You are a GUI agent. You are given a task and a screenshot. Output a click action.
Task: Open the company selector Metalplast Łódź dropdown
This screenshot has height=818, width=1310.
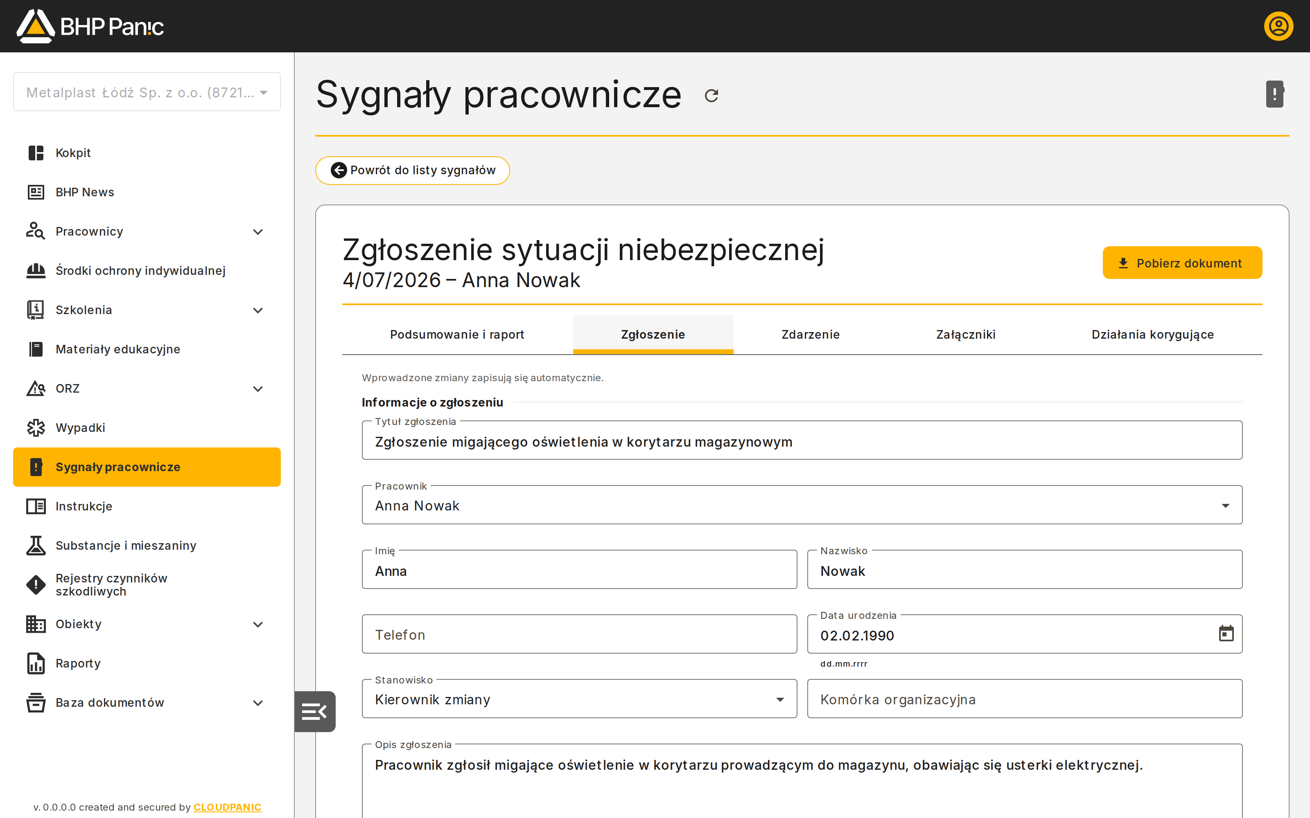click(147, 92)
